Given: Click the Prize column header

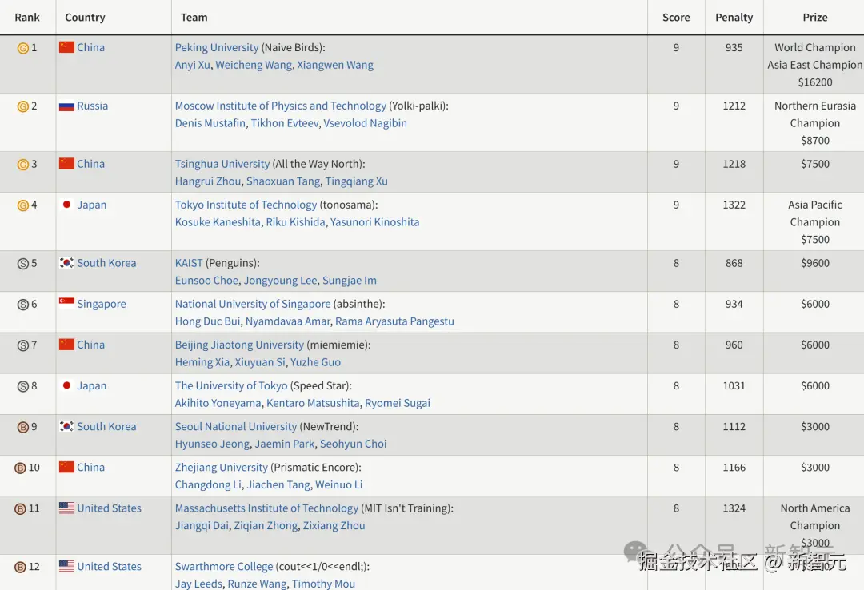Looking at the screenshot, I should (815, 17).
